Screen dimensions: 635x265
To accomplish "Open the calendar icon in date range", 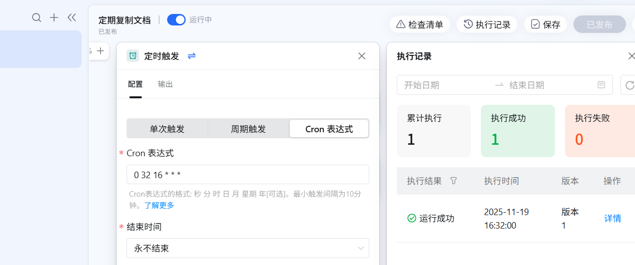I will coord(601,85).
